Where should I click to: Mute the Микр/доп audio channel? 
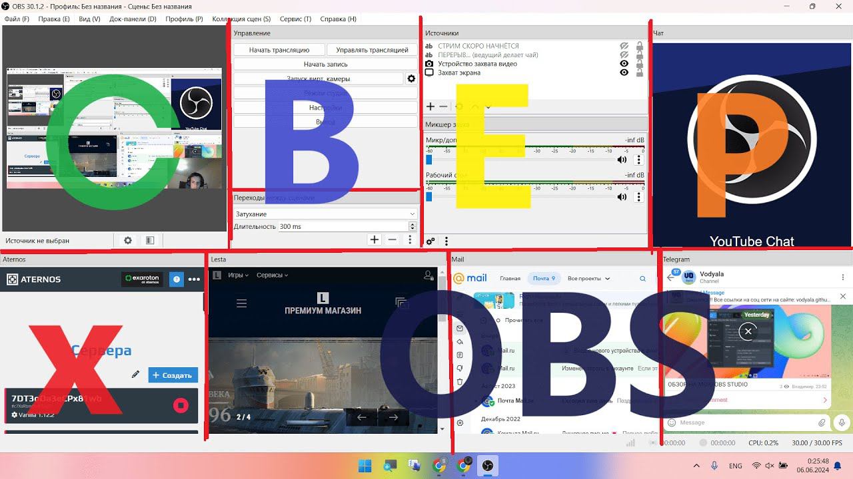click(622, 160)
